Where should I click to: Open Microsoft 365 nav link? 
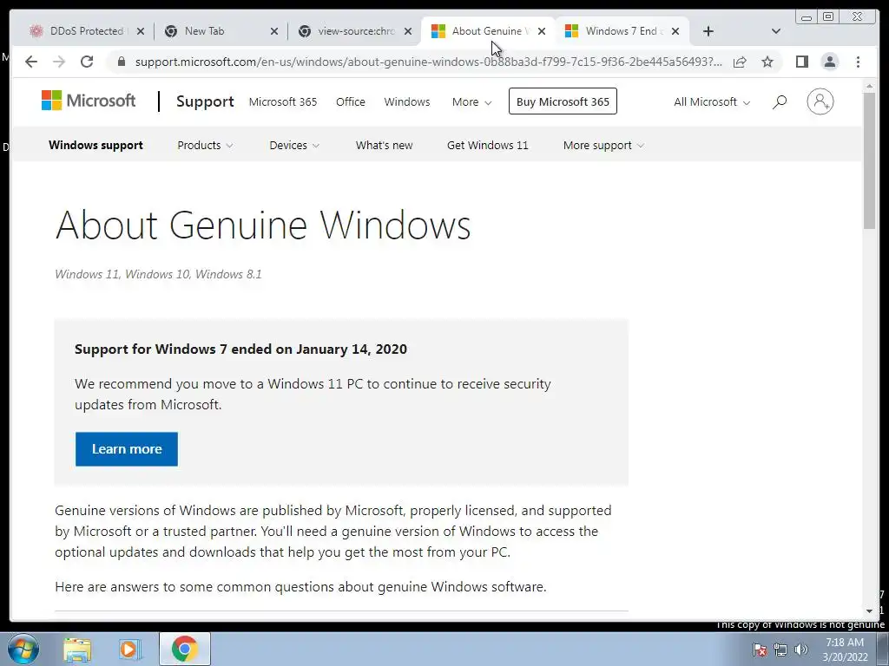click(283, 102)
